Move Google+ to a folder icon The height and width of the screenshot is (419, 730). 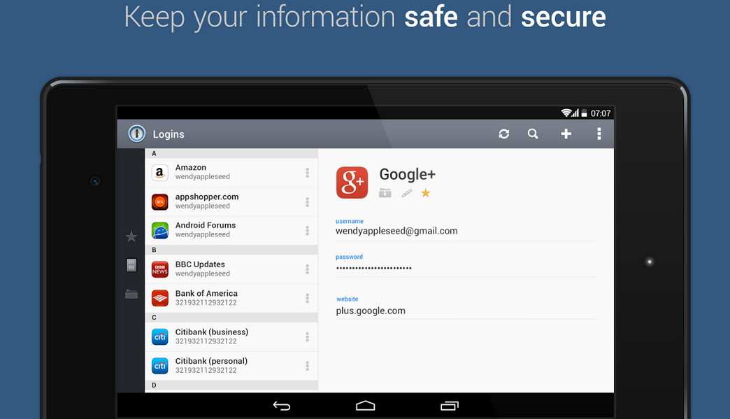385,193
